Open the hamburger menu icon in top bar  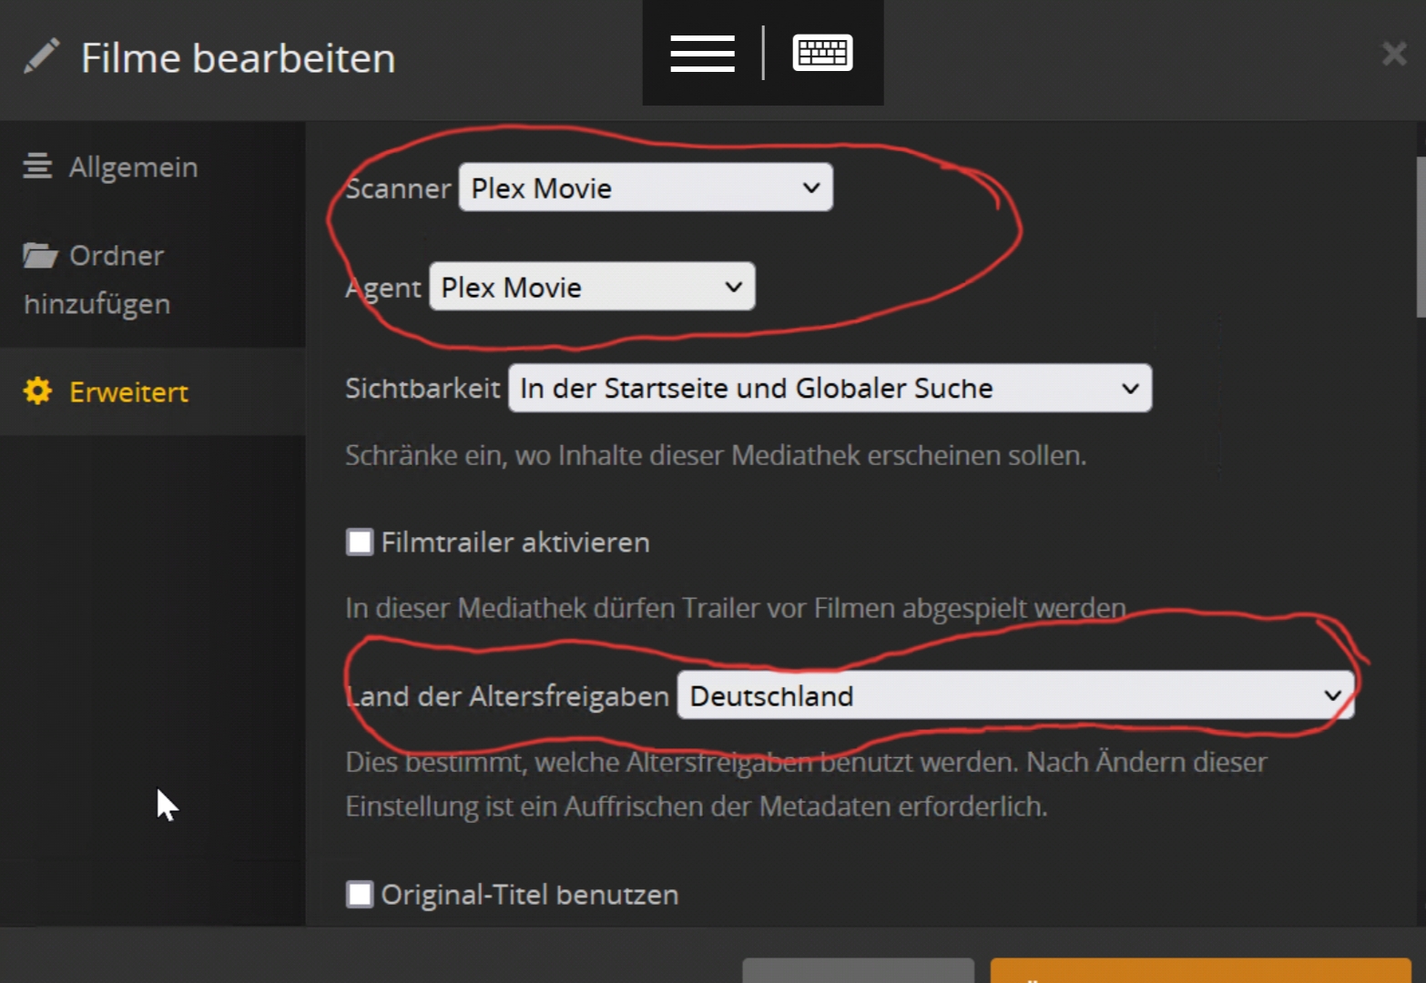[702, 53]
